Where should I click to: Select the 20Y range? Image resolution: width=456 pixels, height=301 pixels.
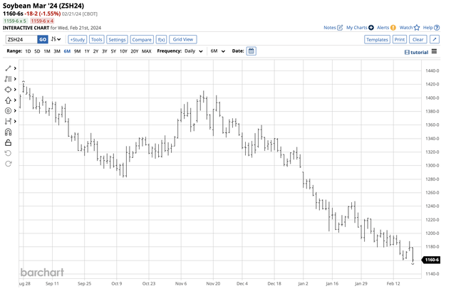(135, 51)
